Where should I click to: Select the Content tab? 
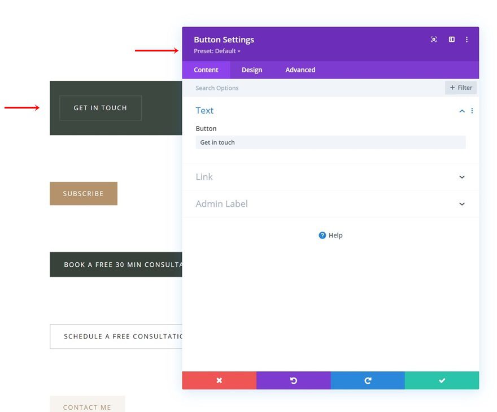tap(206, 70)
